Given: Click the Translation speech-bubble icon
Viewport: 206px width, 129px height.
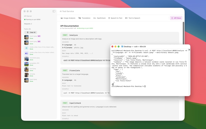Looking at the screenshot, I should tap(80, 18).
